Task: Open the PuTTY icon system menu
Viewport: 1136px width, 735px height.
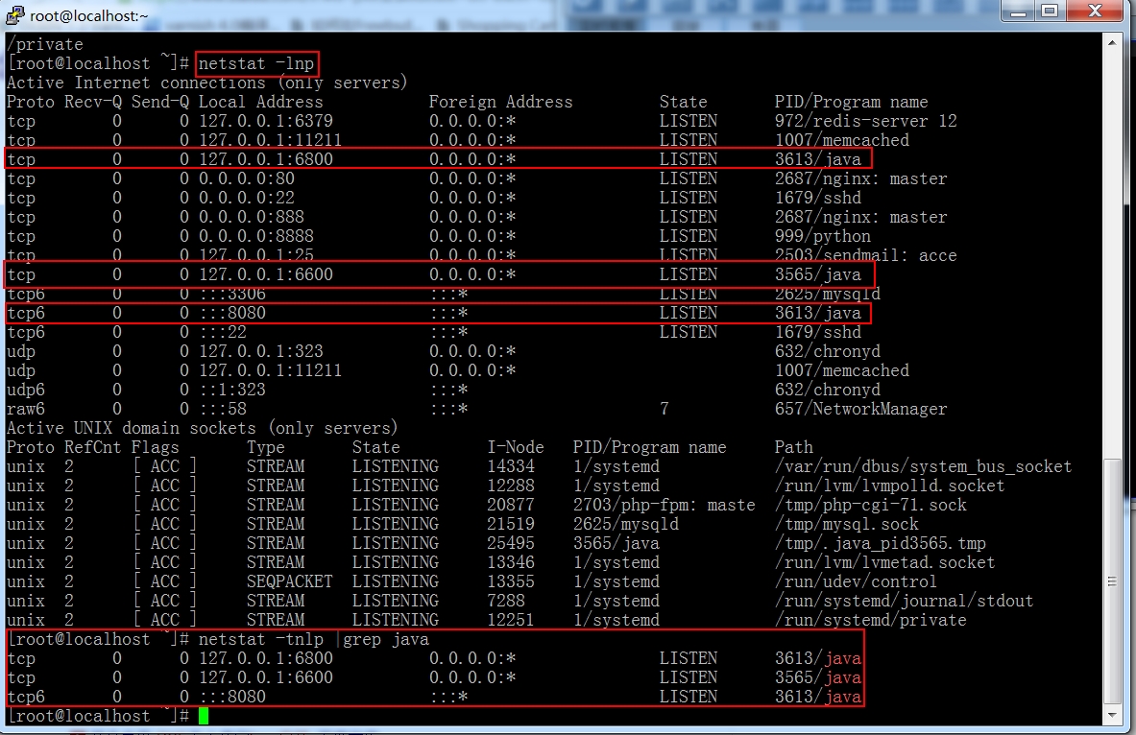Action: (x=13, y=14)
